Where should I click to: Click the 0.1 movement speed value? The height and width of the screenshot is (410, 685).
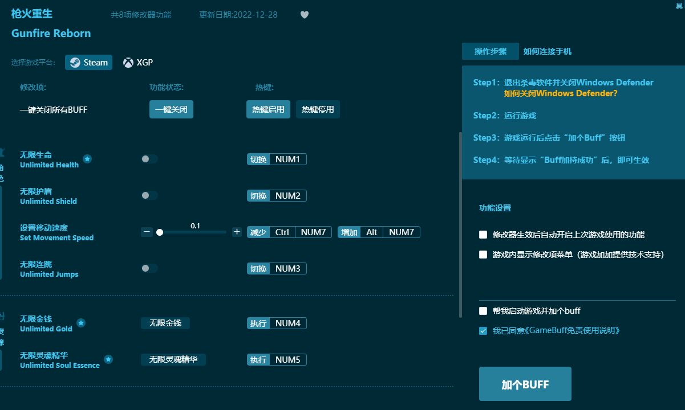pyautogui.click(x=195, y=226)
